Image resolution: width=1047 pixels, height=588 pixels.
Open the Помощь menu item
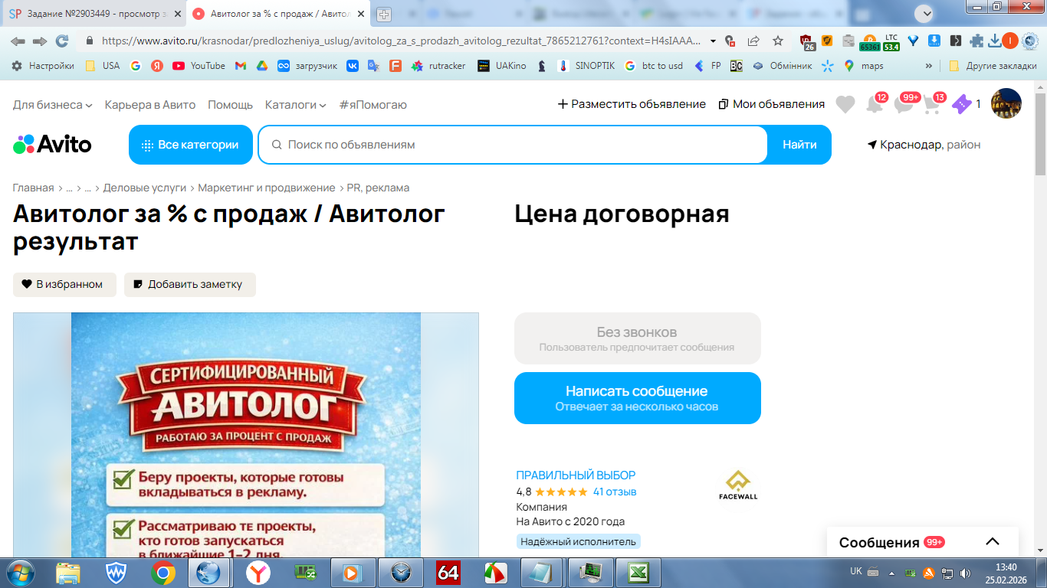[230, 104]
